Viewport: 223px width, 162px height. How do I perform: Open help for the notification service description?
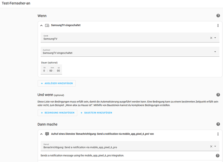click(217, 156)
